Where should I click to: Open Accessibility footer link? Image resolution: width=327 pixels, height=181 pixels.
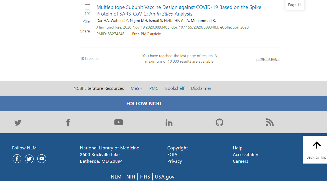(x=246, y=154)
